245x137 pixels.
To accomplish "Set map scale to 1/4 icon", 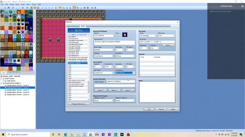I will point(67,8).
